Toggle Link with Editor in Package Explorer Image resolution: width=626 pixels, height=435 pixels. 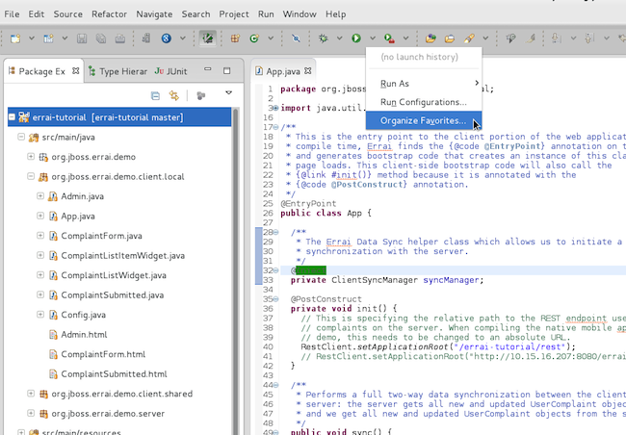coord(174,95)
